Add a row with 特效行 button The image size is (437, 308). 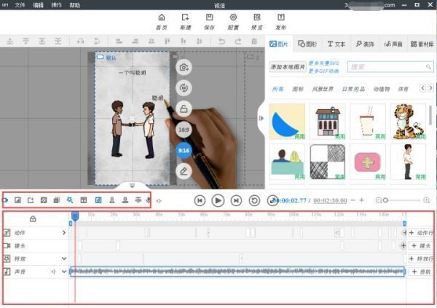421,259
